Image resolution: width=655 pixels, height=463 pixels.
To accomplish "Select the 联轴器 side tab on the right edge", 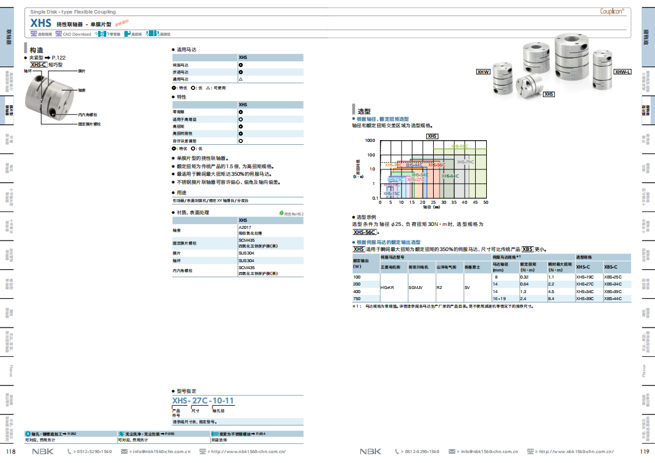I will coord(648,37).
